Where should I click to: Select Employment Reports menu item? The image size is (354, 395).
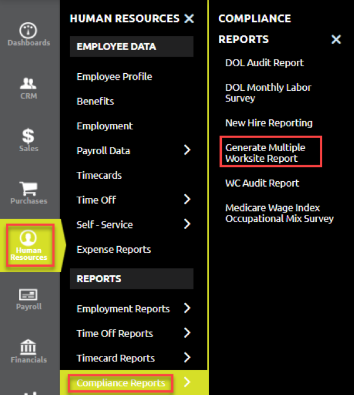[x=123, y=309]
